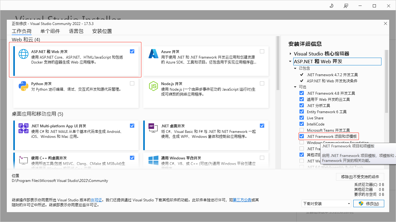Uncheck the .NET 分析工具 option
The width and height of the screenshot is (396, 222).
pos(302,105)
